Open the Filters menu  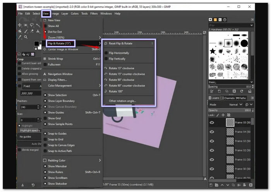click(94, 14)
